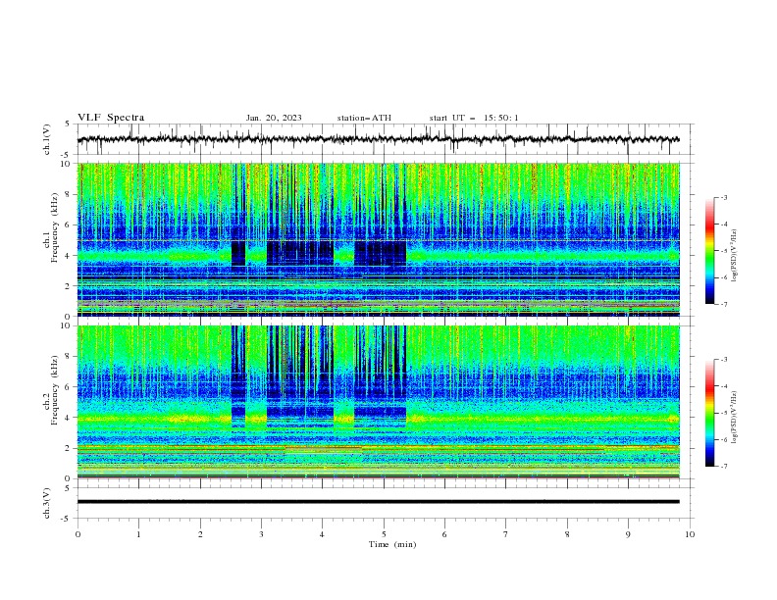Screen dimensions: 777x600
Task: Click inside the ch.2 spectrogram panel
Action: (x=378, y=402)
